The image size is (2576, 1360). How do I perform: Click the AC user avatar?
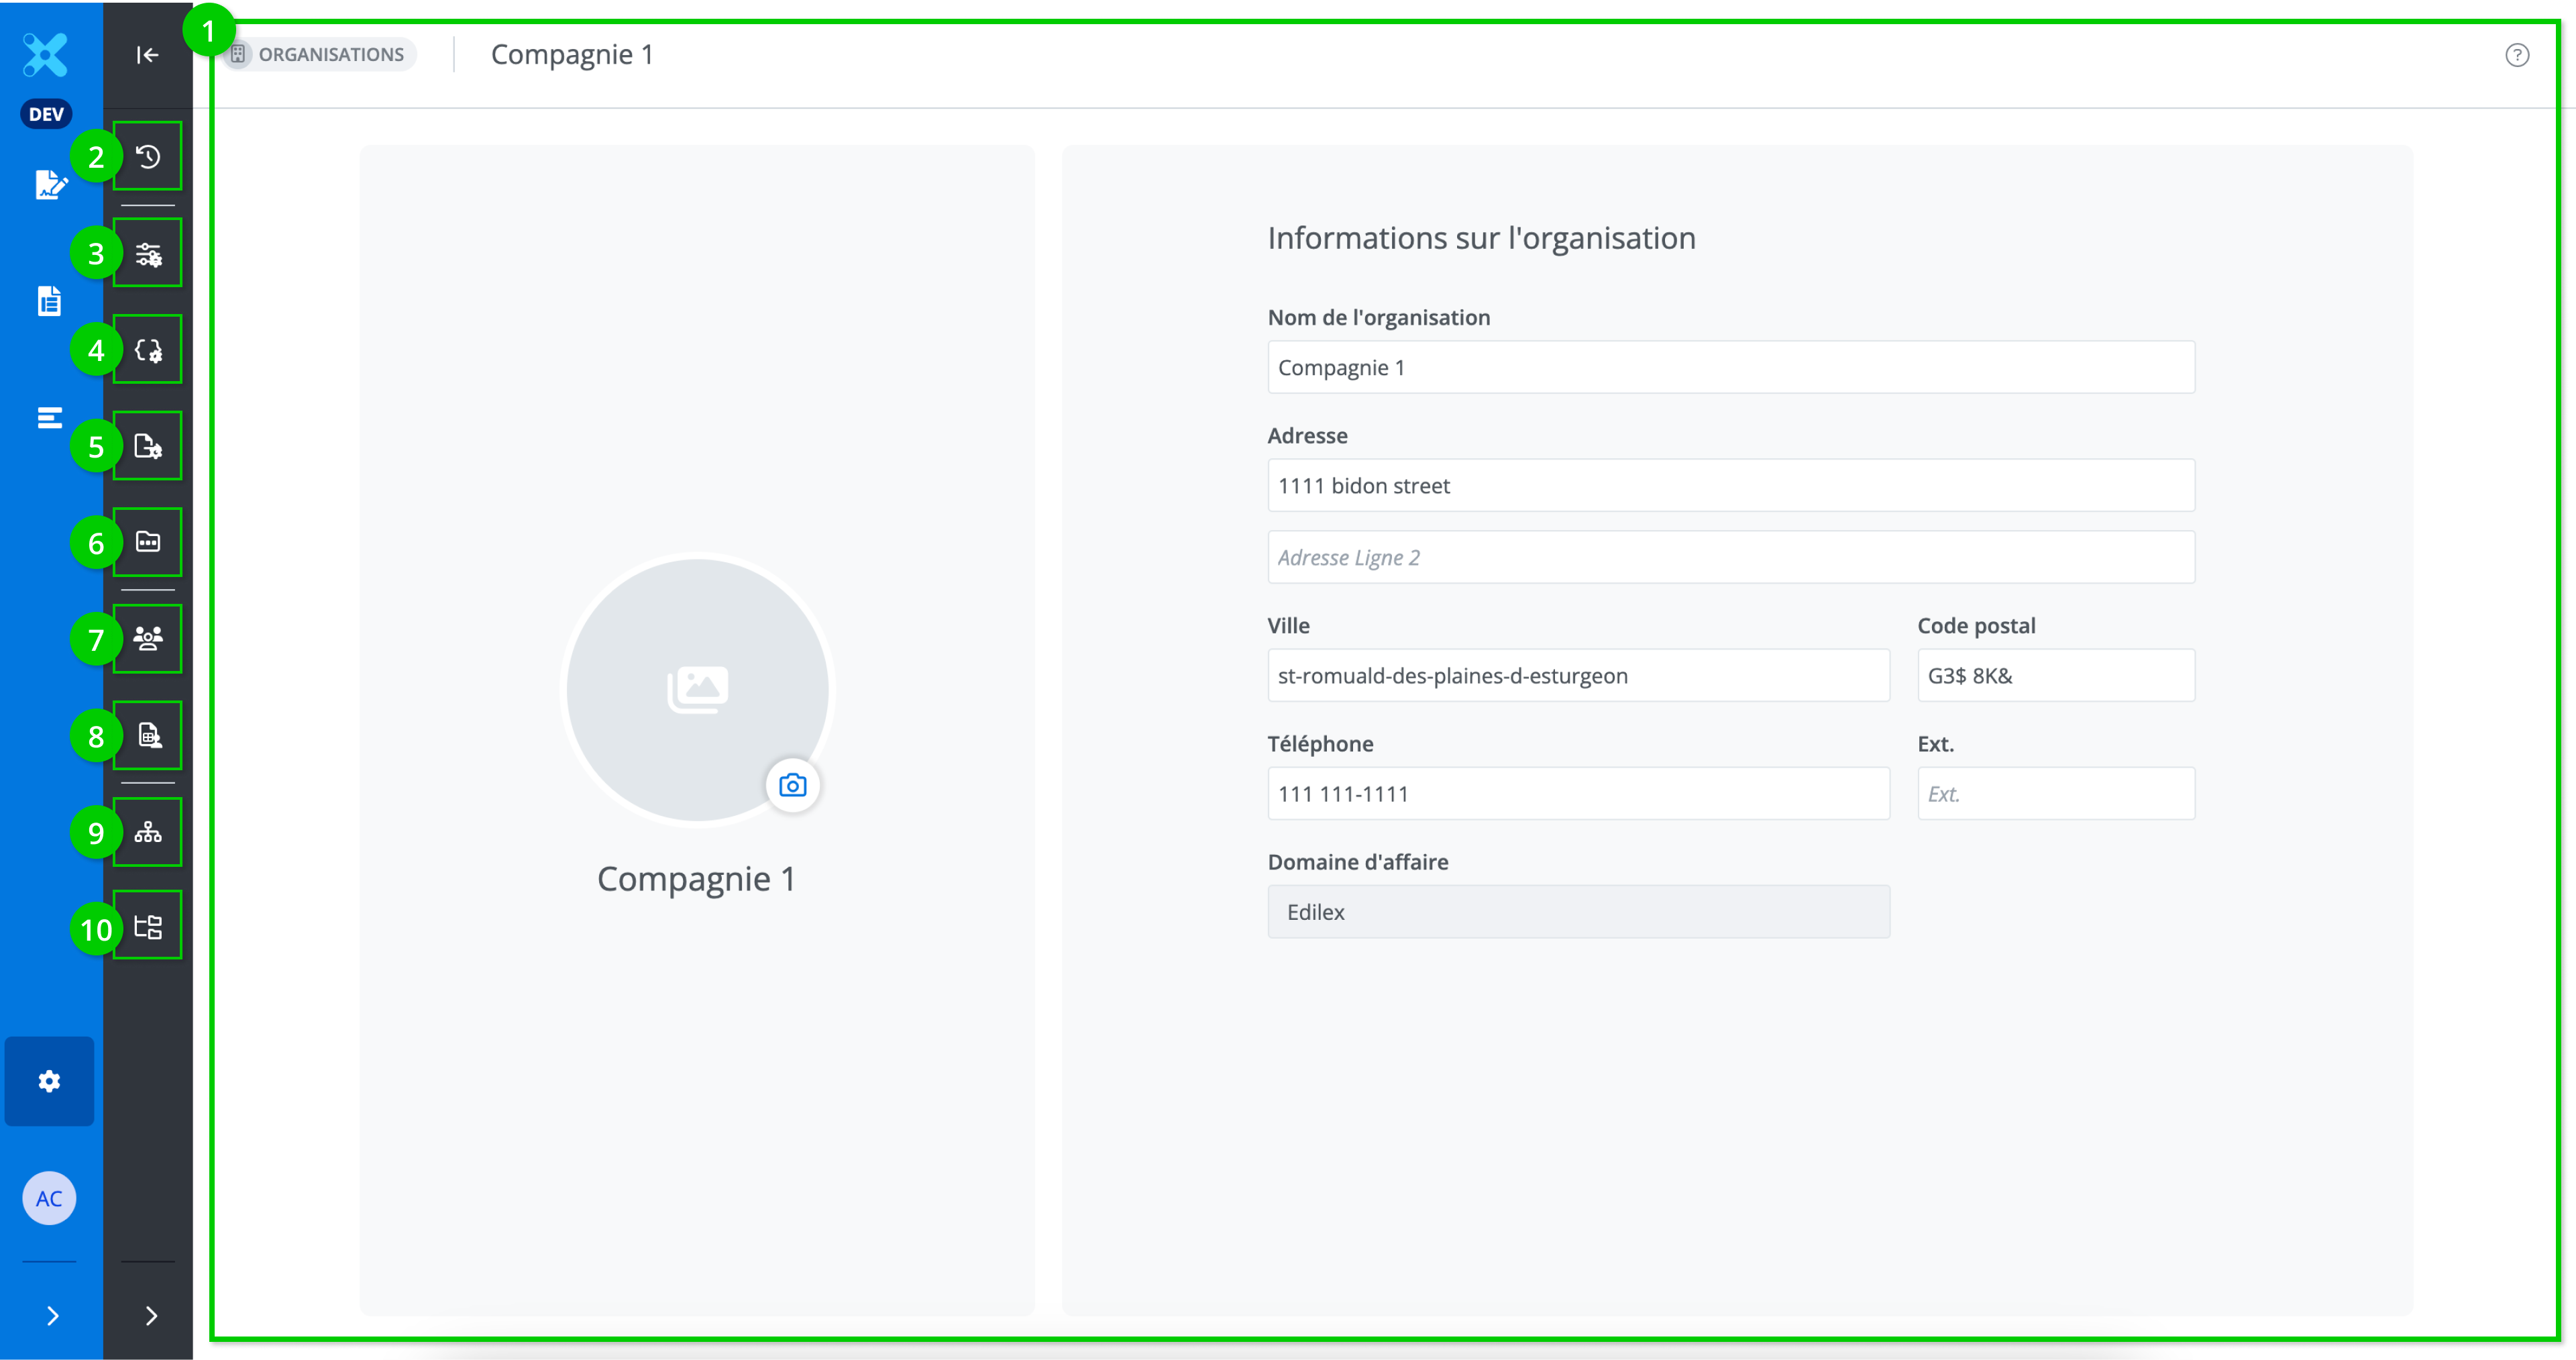pos(49,1198)
